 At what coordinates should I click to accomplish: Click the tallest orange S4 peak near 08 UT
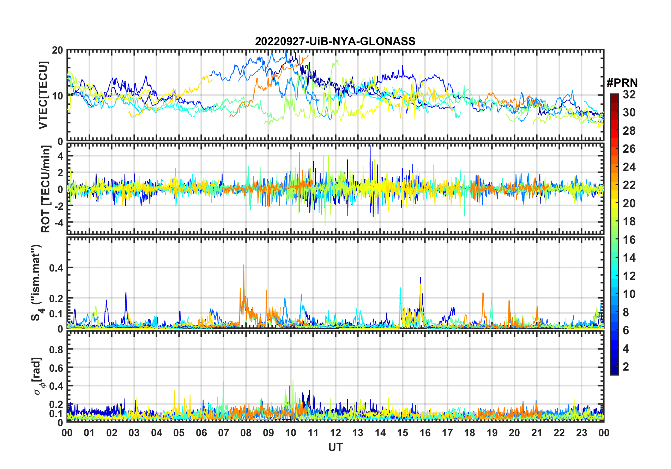click(244, 267)
